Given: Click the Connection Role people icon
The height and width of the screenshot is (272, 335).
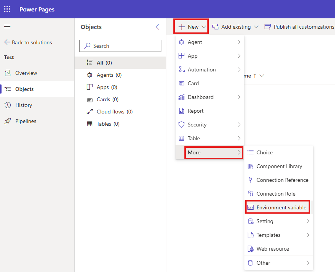Looking at the screenshot, I should (250, 193).
